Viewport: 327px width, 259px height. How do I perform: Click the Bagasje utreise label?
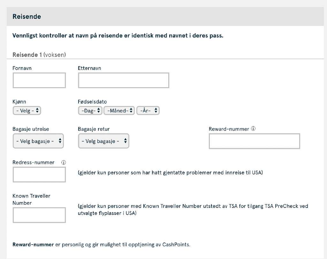[x=31, y=129]
